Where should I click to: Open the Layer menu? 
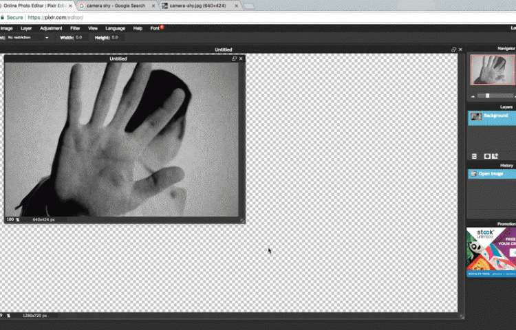point(26,28)
